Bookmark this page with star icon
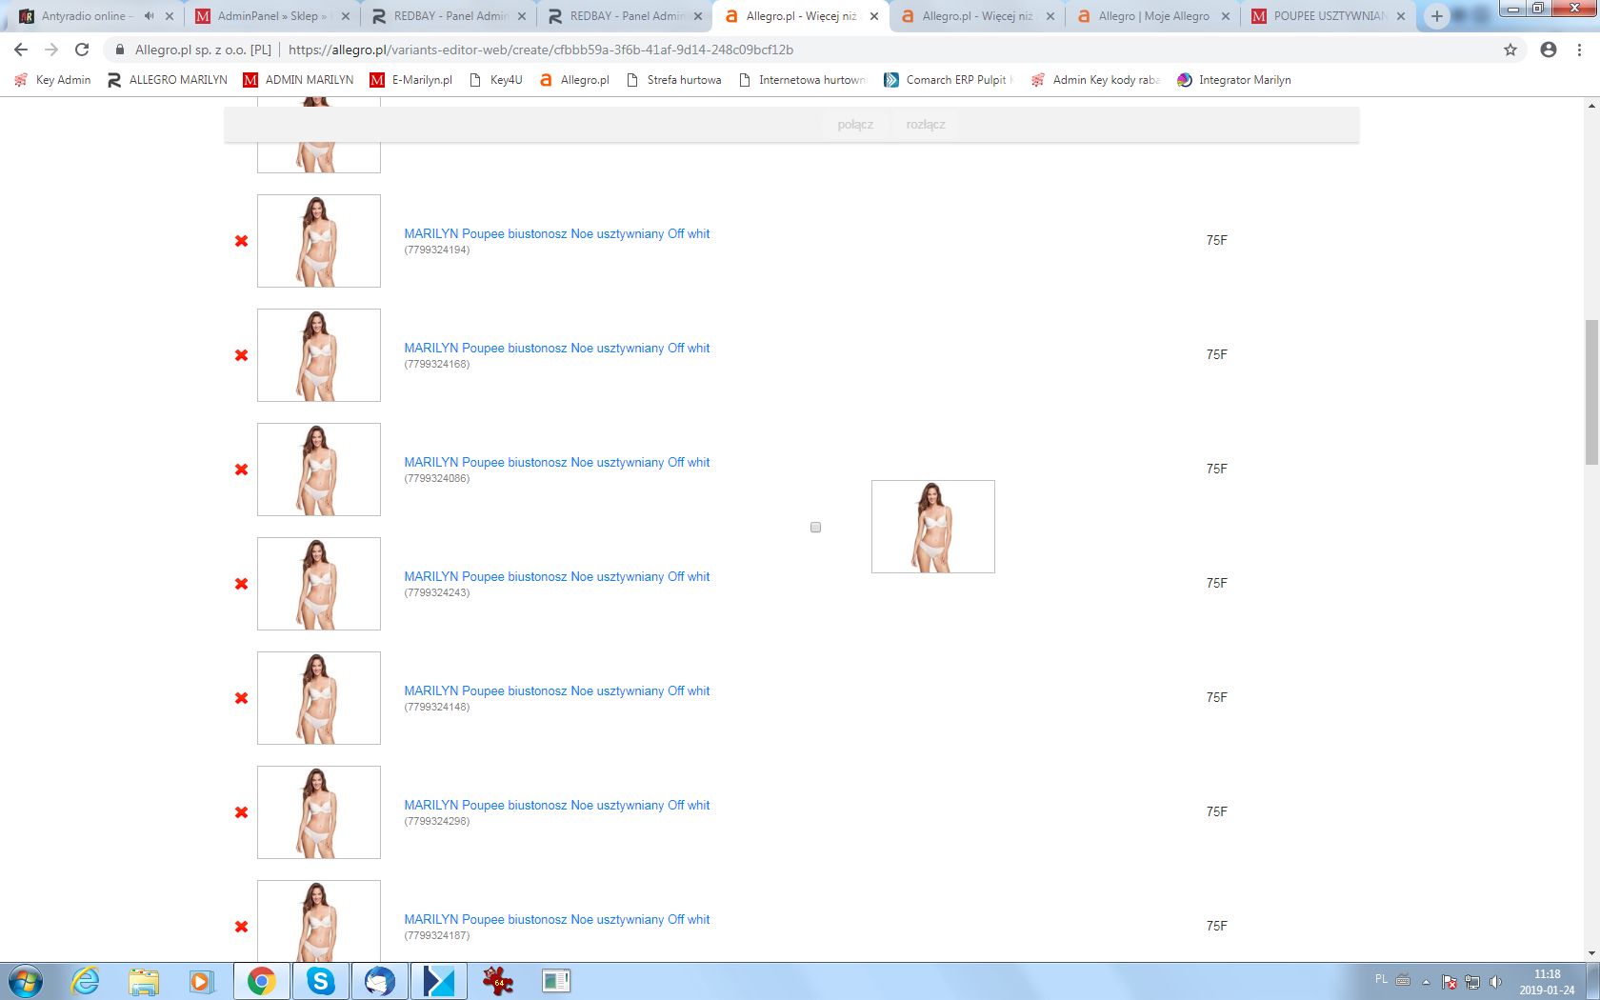Viewport: 1600px width, 1000px height. point(1510,50)
